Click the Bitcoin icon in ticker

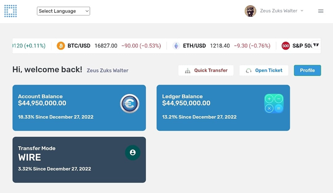point(61,46)
